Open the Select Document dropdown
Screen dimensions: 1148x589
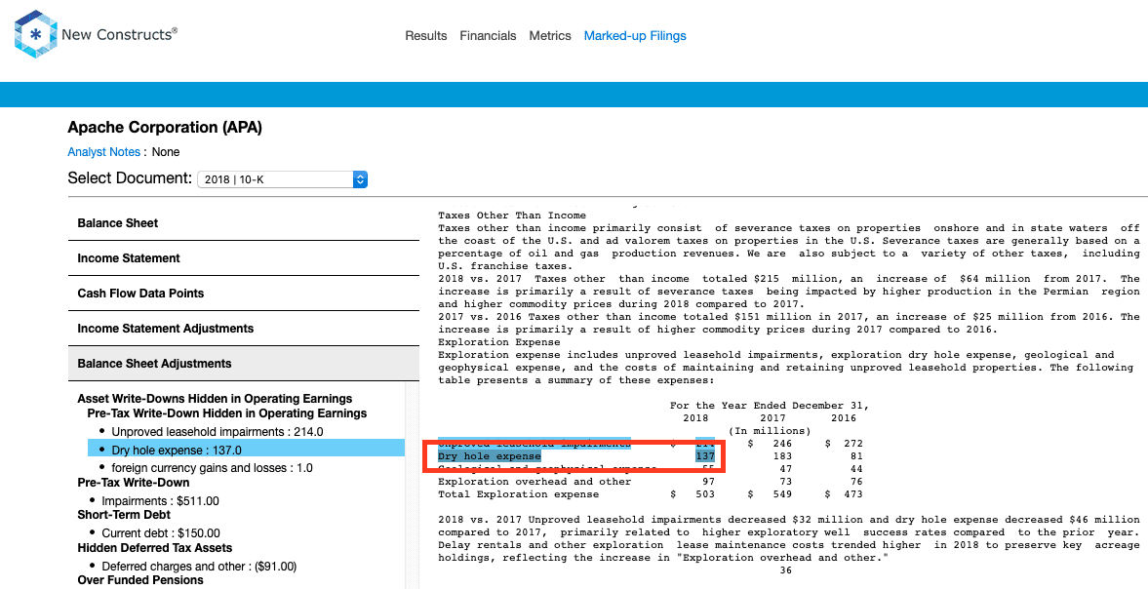[x=283, y=179]
